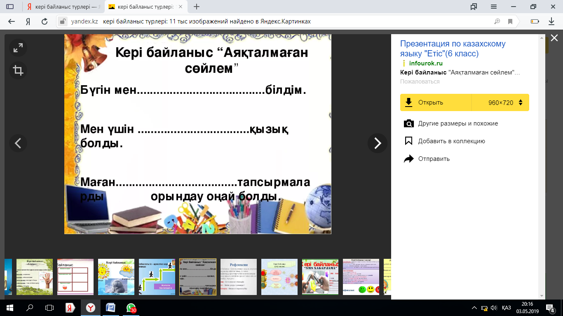The height and width of the screenshot is (316, 563).
Task: Open Windows Task View
Action: pos(49,307)
